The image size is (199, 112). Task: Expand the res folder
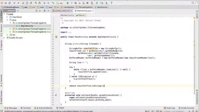tap(7, 35)
